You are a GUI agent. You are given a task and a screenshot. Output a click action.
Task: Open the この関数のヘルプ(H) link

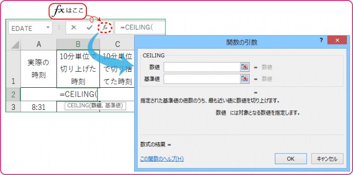(x=162, y=159)
